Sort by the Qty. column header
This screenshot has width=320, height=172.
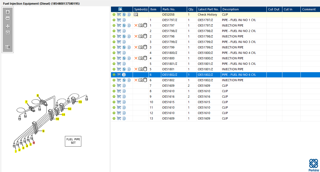pos(192,9)
